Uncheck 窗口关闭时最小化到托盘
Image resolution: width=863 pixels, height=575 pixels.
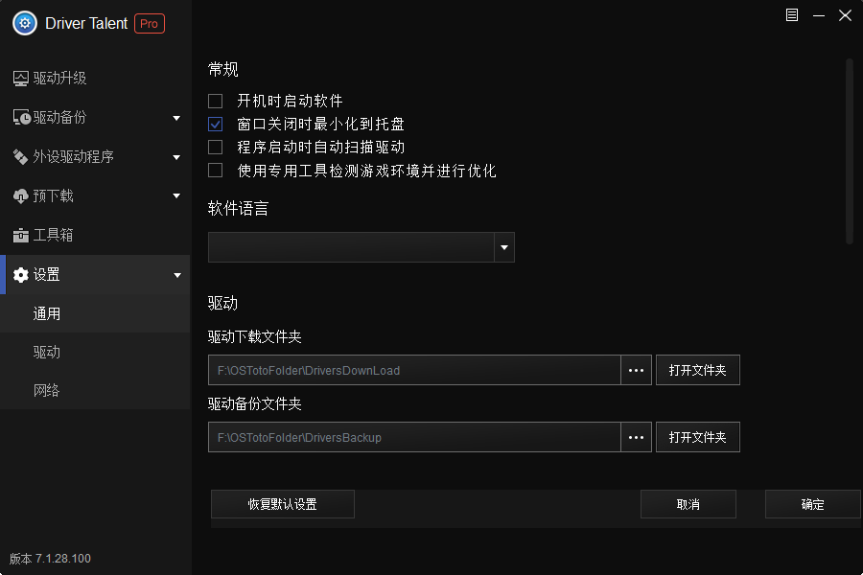tap(215, 125)
